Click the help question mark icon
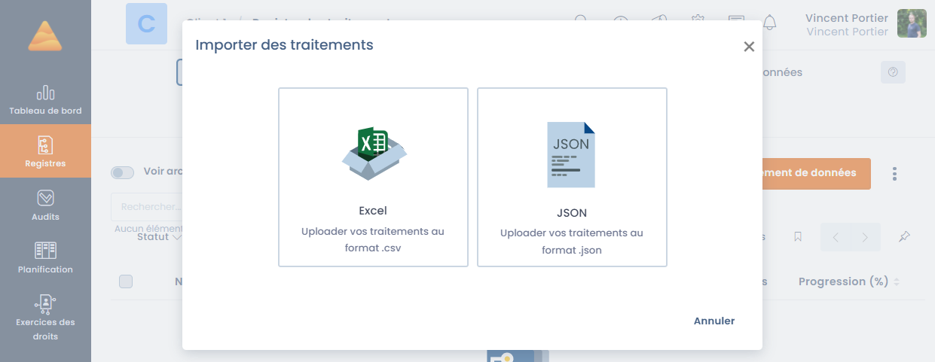 point(893,72)
